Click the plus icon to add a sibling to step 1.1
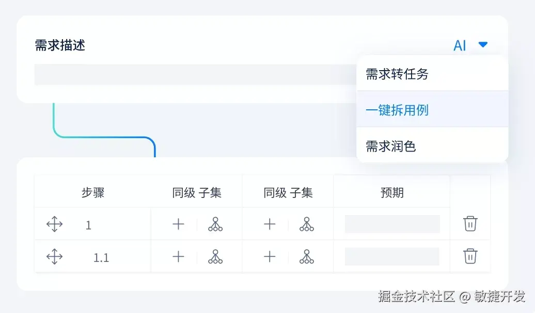Viewport: 535px width, 313px height. point(178,256)
